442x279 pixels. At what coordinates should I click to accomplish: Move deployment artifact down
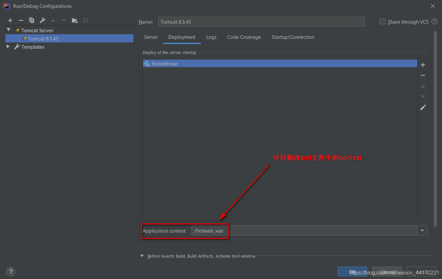tap(423, 97)
